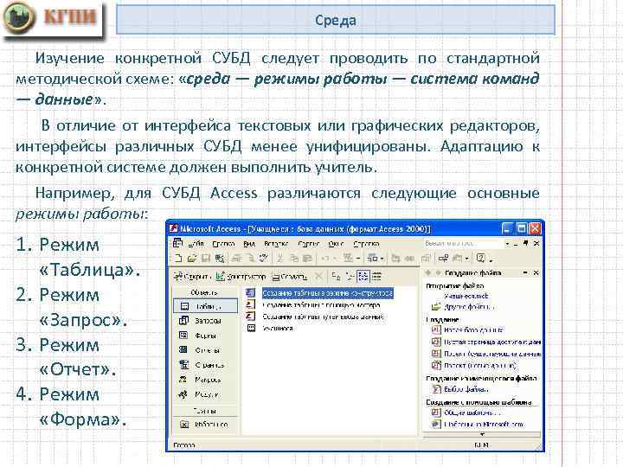Screen dimensions: 623x467
Task: Open dropdown arrow next to Analyze icon
Action: coord(382,259)
